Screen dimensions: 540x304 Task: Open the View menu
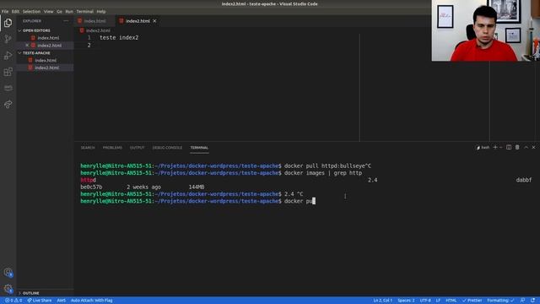pyautogui.click(x=49, y=11)
